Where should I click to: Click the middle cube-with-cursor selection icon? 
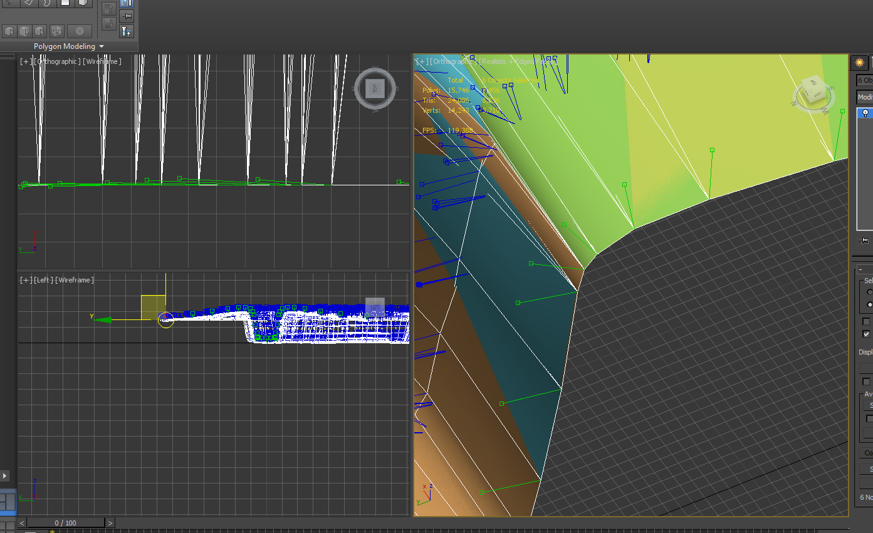[x=25, y=31]
